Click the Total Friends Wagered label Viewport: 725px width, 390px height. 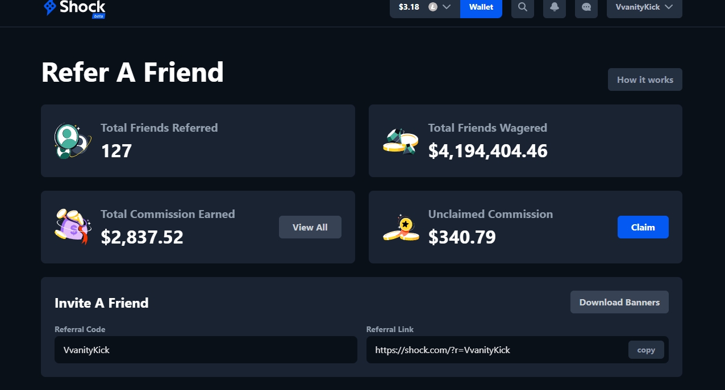(x=488, y=128)
